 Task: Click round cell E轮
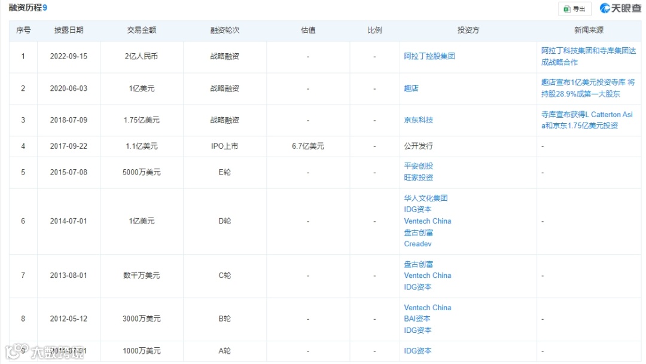pyautogui.click(x=224, y=172)
